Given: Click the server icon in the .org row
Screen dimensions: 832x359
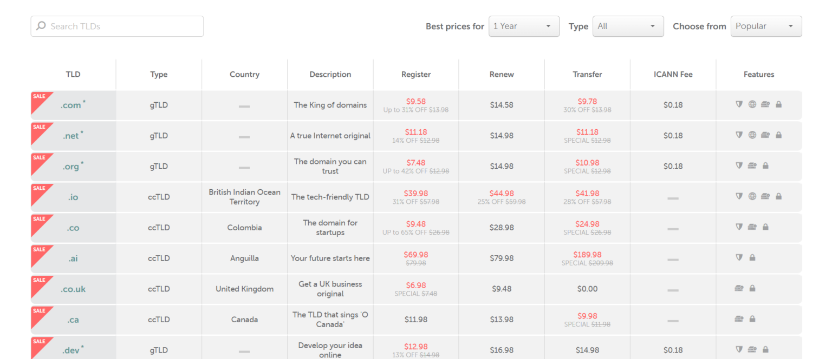Looking at the screenshot, I should [x=752, y=166].
